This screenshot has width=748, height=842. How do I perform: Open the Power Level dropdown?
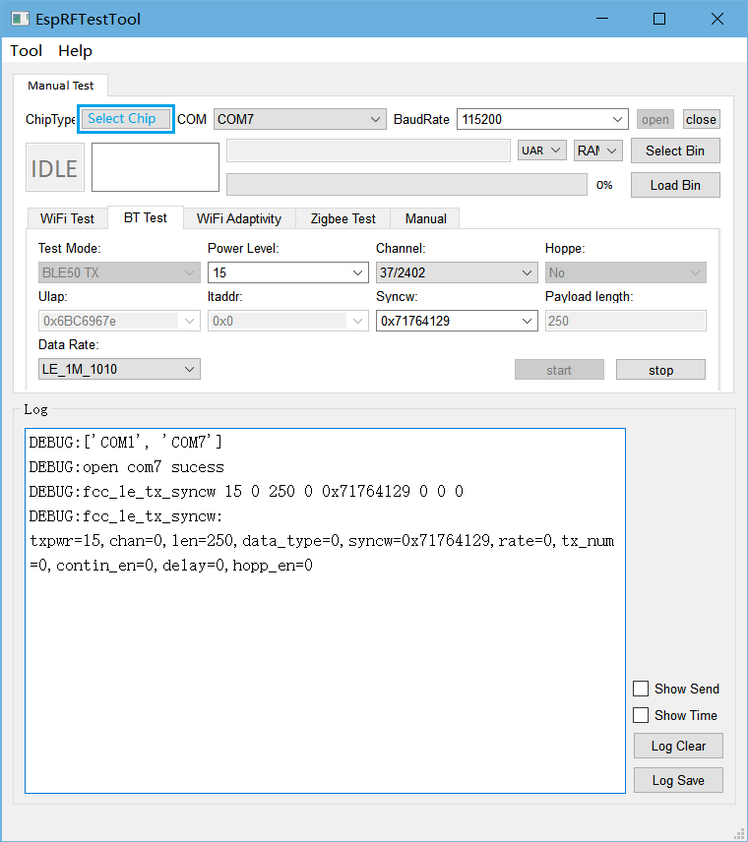pos(287,272)
